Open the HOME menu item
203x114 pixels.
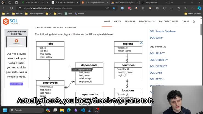[107, 21]
